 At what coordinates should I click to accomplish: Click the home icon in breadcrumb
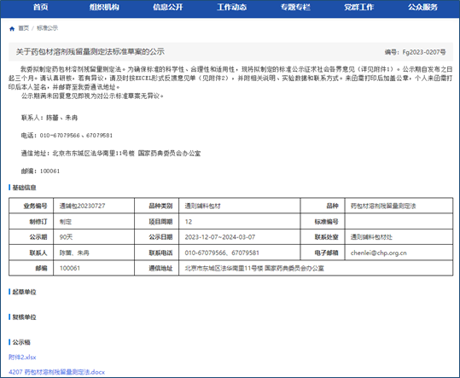(12, 28)
